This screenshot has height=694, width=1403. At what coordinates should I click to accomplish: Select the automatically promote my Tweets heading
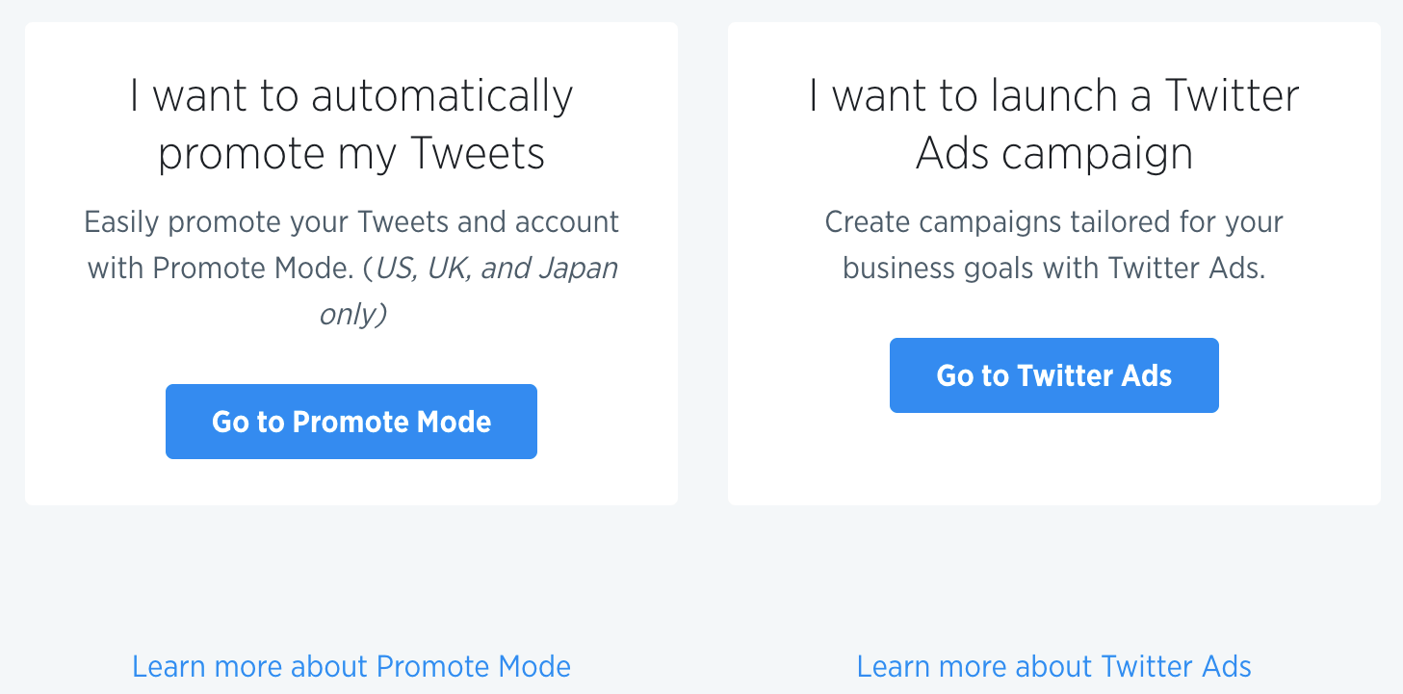click(351, 123)
